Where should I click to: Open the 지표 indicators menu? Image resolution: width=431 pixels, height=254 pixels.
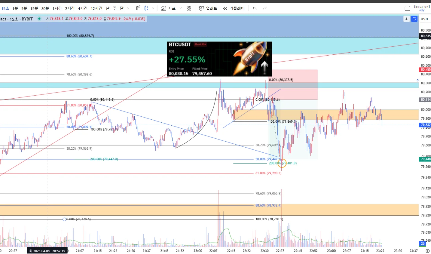coord(168,8)
